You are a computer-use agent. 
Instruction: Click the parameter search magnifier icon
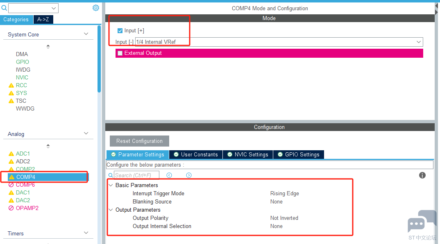click(111, 175)
